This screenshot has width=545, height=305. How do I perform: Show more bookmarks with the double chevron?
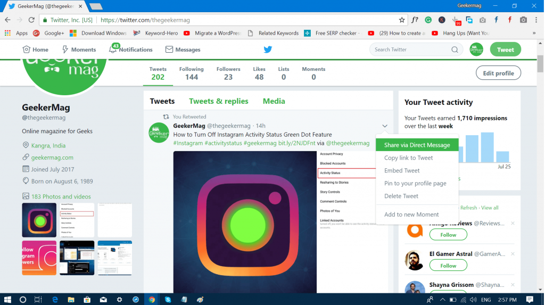click(534, 33)
